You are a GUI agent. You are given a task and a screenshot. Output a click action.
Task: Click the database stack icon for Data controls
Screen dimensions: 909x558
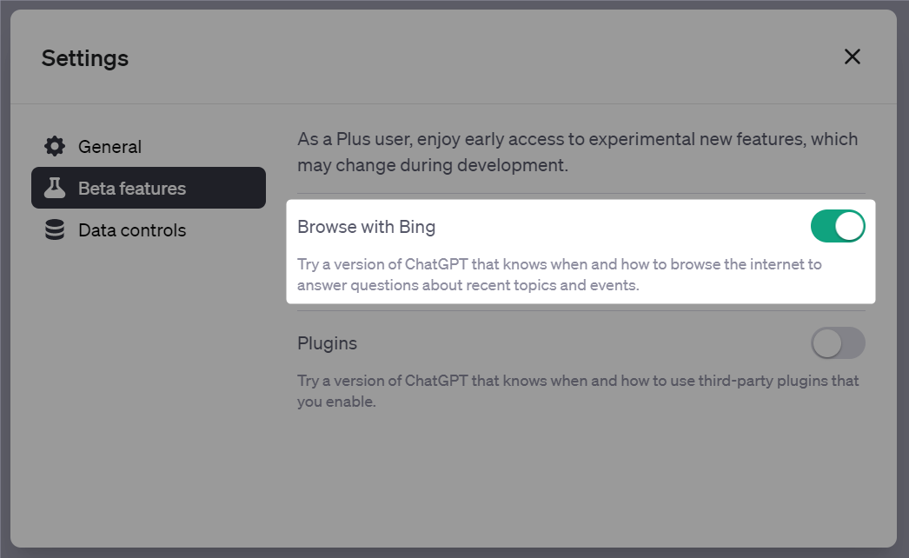pos(55,229)
